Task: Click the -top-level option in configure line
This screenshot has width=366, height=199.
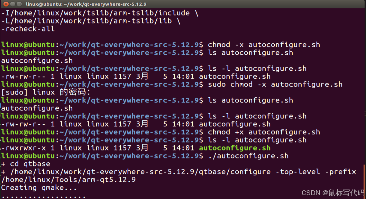Action: point(298,172)
